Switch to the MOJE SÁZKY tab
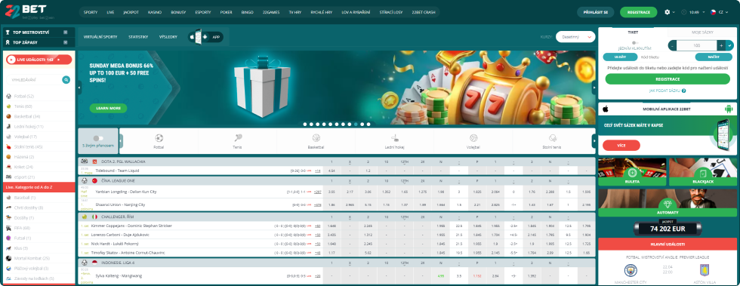The image size is (740, 286). pos(702,32)
